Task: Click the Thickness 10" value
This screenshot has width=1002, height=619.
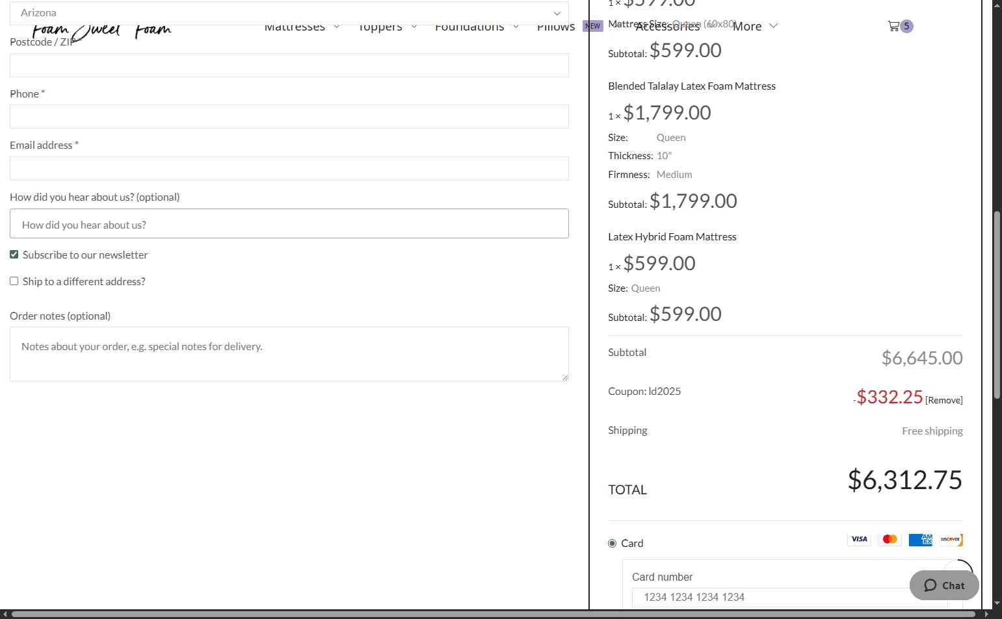Action: 664,155
